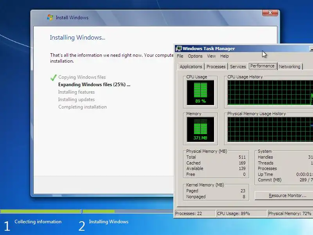Switch to the Applications tab

pyautogui.click(x=191, y=67)
